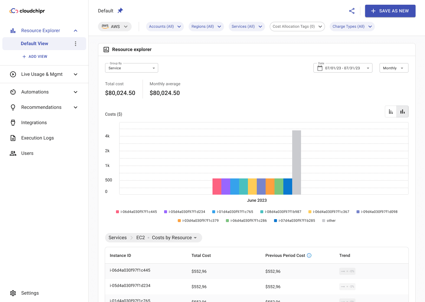Click the Services breadcrumb
The height and width of the screenshot is (302, 425).
pos(117,238)
